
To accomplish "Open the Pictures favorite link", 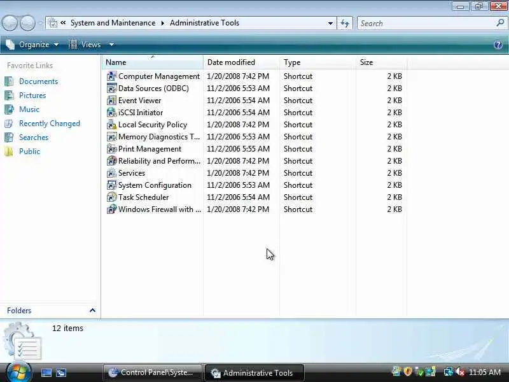I will click(32, 95).
